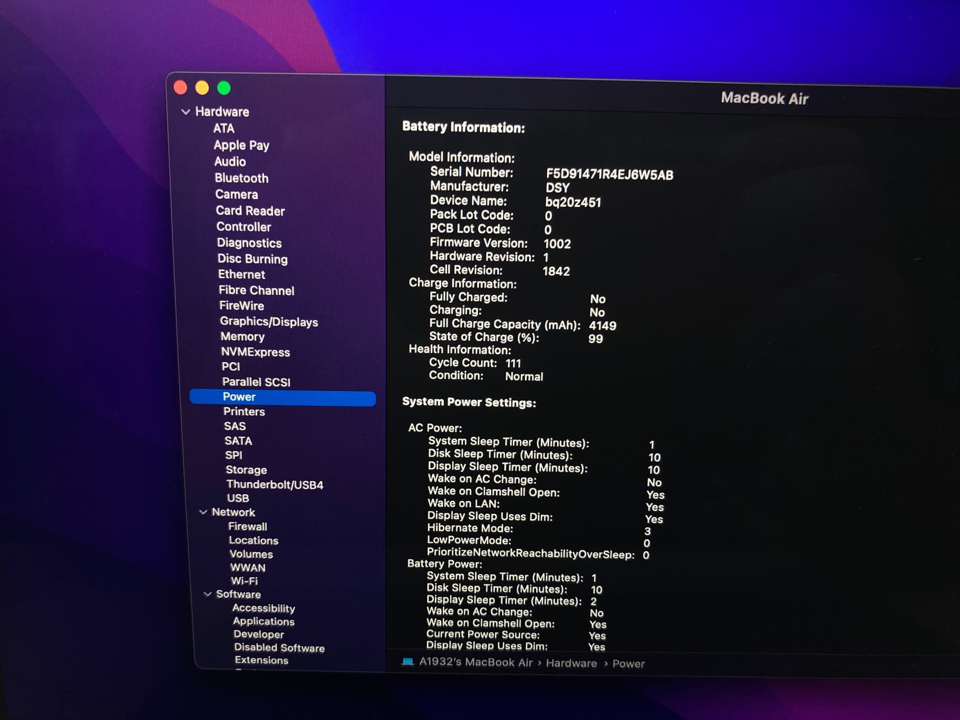The width and height of the screenshot is (960, 720).
Task: Select FireWire in the sidebar
Action: [x=241, y=306]
